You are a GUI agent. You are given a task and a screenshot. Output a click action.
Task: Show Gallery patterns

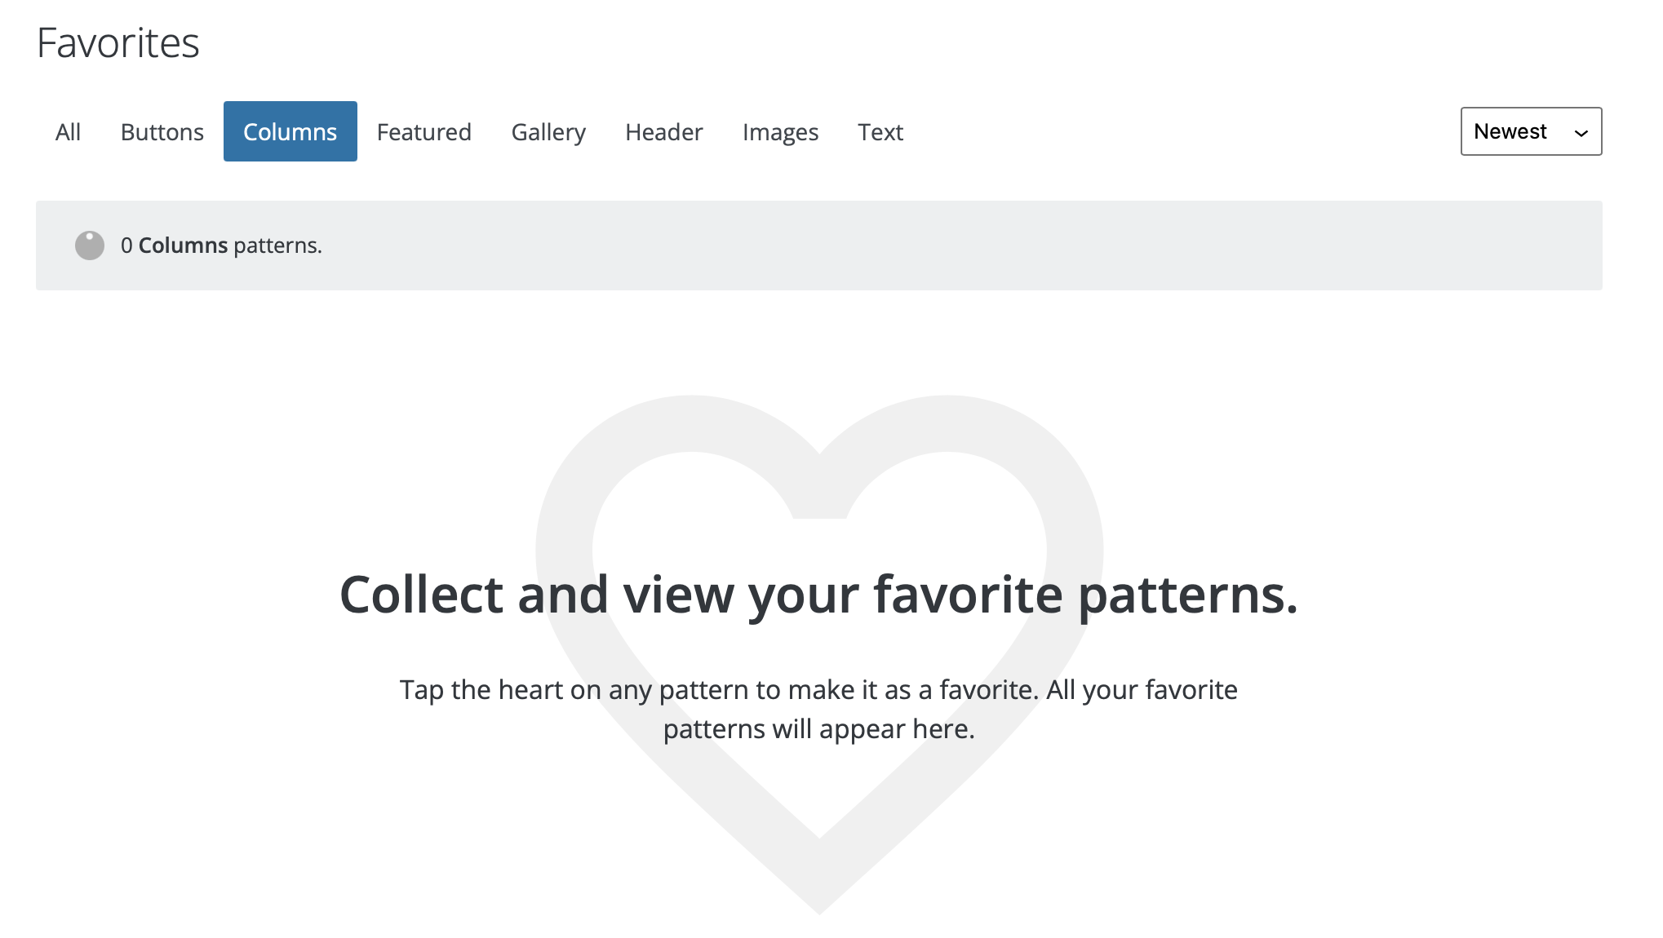click(x=548, y=131)
